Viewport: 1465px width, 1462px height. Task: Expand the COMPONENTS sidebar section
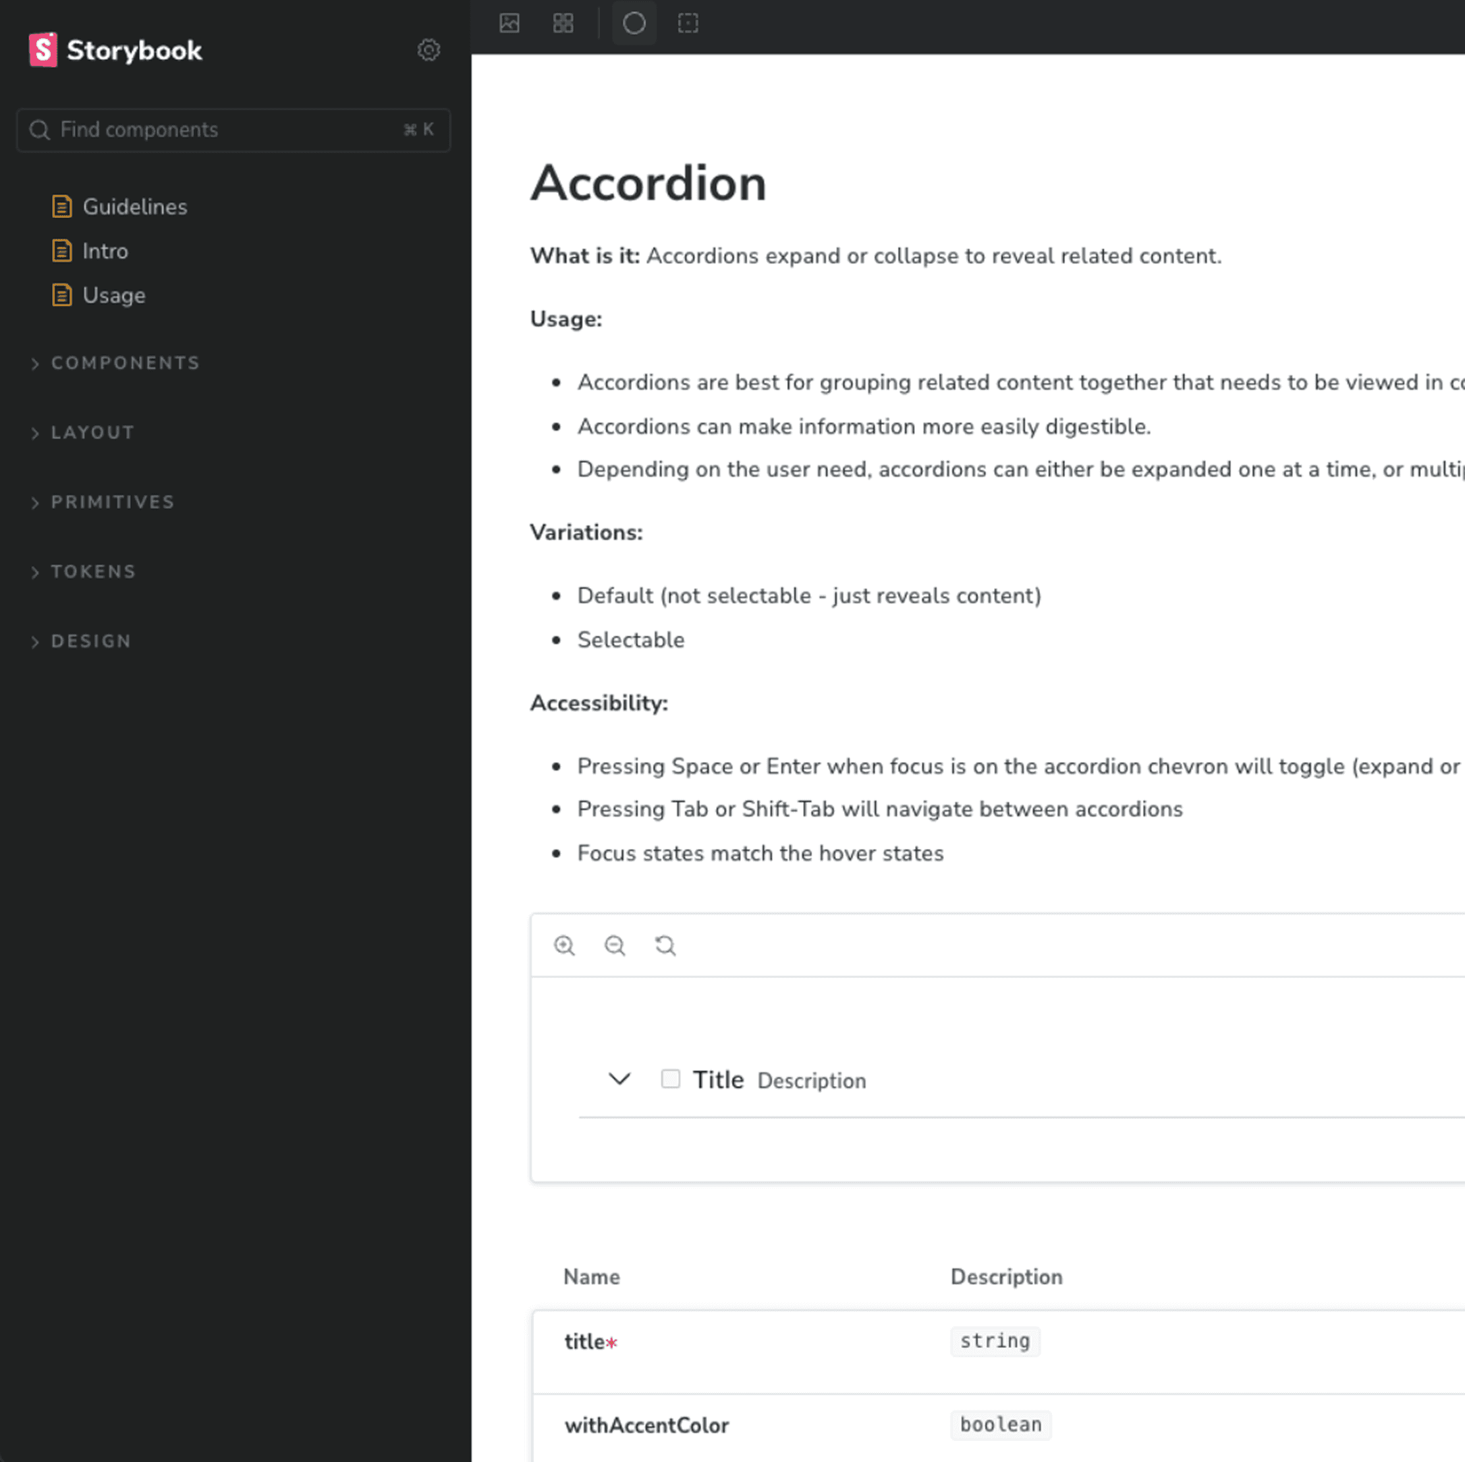point(116,363)
